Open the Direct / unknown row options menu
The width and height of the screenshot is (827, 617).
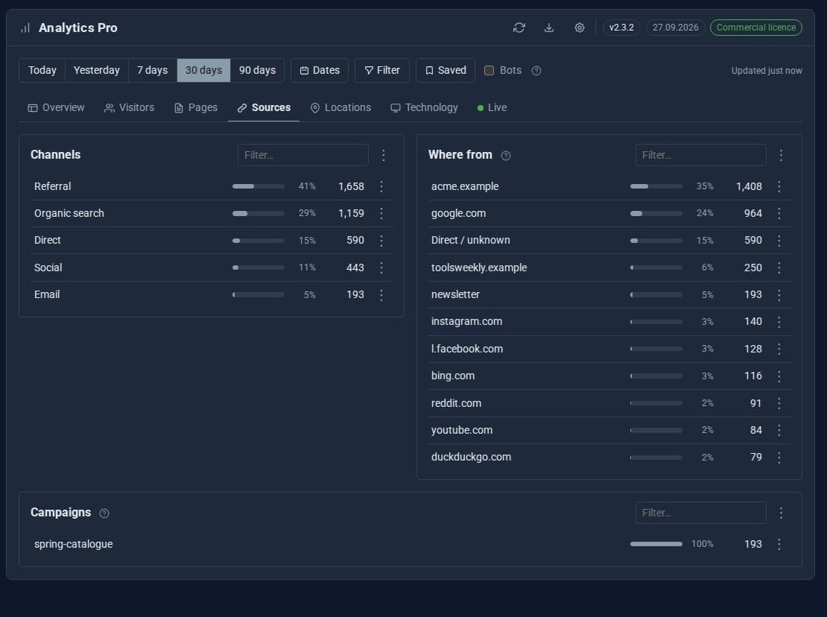tap(779, 241)
